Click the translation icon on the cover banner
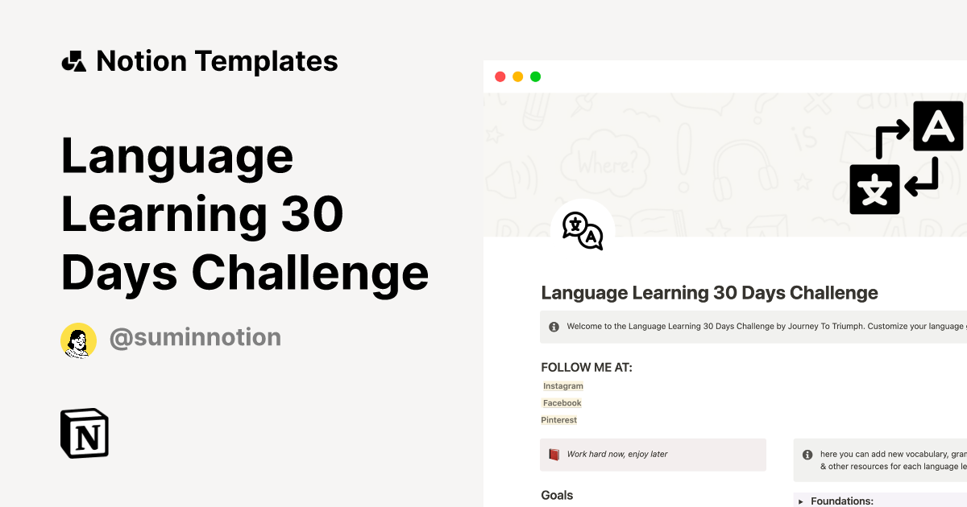 [906, 157]
